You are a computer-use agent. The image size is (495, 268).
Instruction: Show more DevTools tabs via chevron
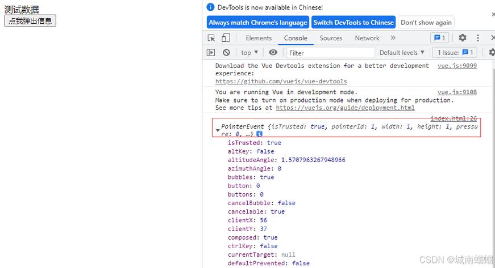[393, 38]
